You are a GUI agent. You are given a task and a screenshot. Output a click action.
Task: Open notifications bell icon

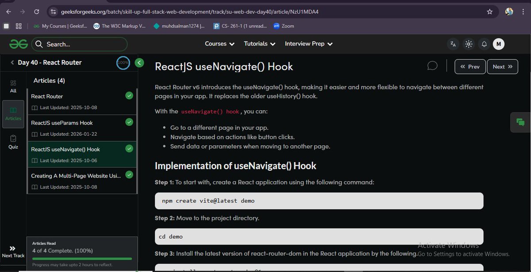(484, 44)
